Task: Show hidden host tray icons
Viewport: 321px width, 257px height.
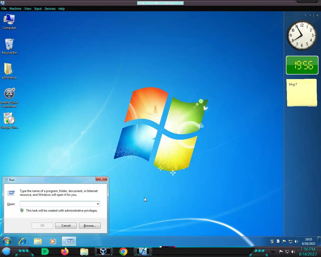Action: [273, 252]
